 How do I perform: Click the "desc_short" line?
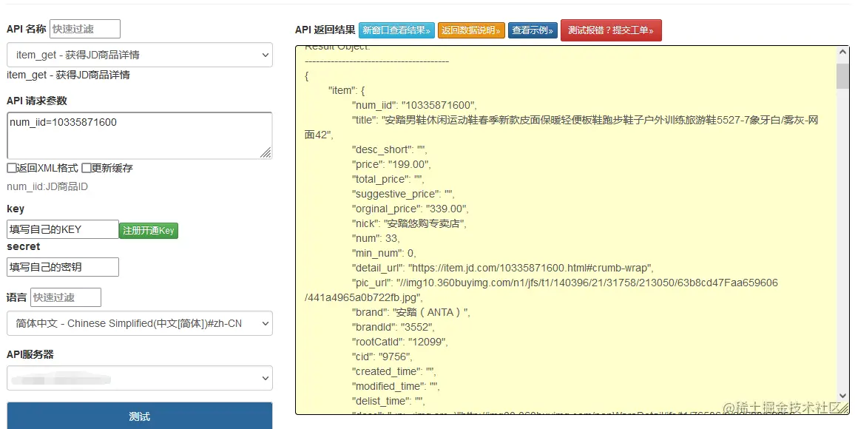(389, 149)
